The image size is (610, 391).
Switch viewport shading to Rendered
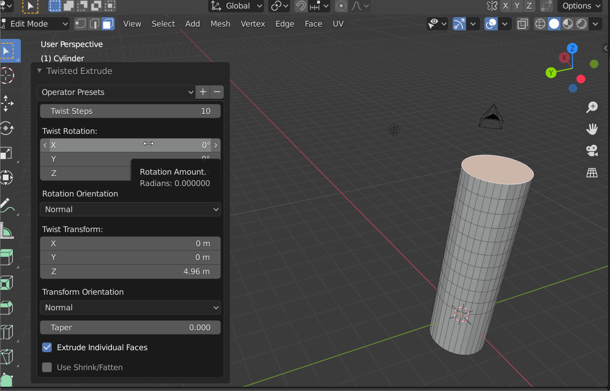[581, 23]
